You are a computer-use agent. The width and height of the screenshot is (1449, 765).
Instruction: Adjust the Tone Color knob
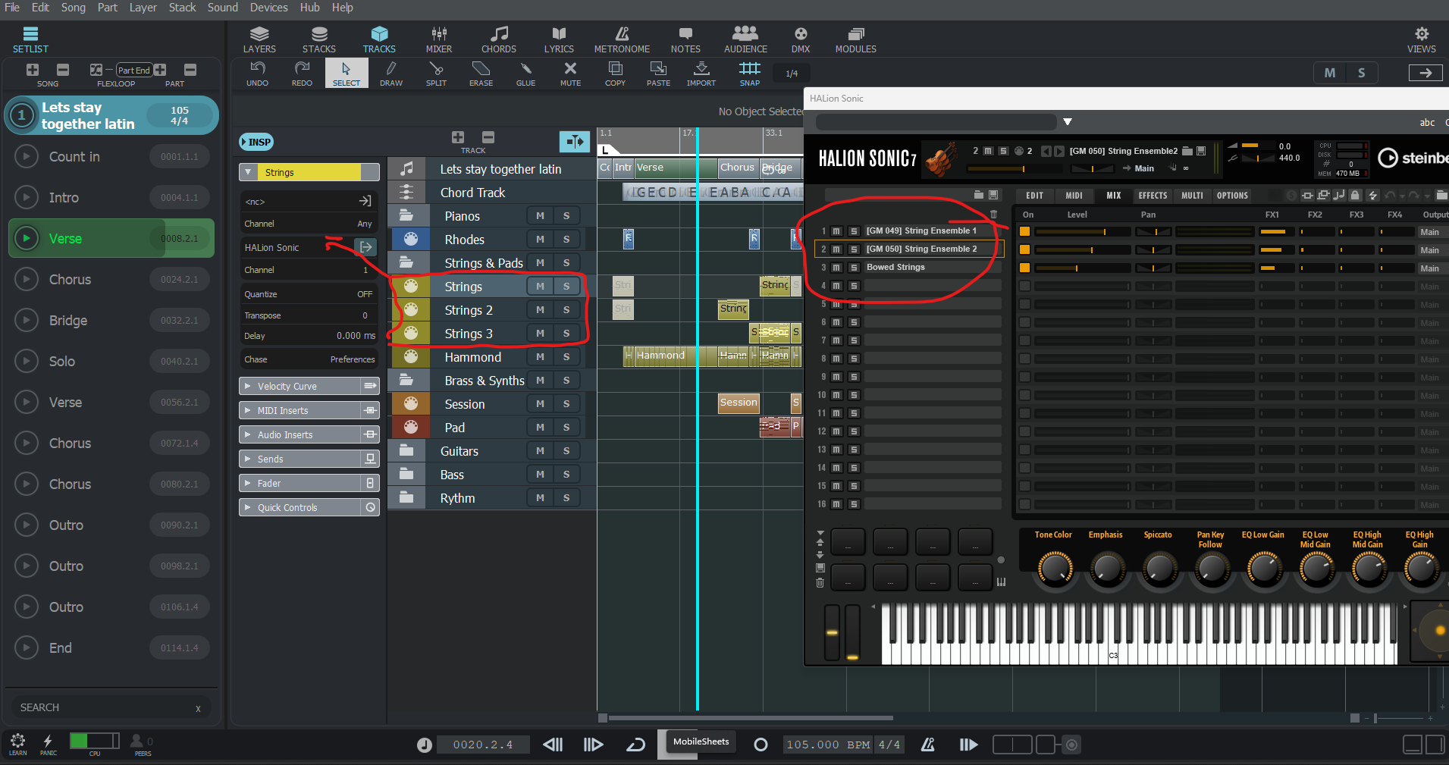pos(1054,569)
